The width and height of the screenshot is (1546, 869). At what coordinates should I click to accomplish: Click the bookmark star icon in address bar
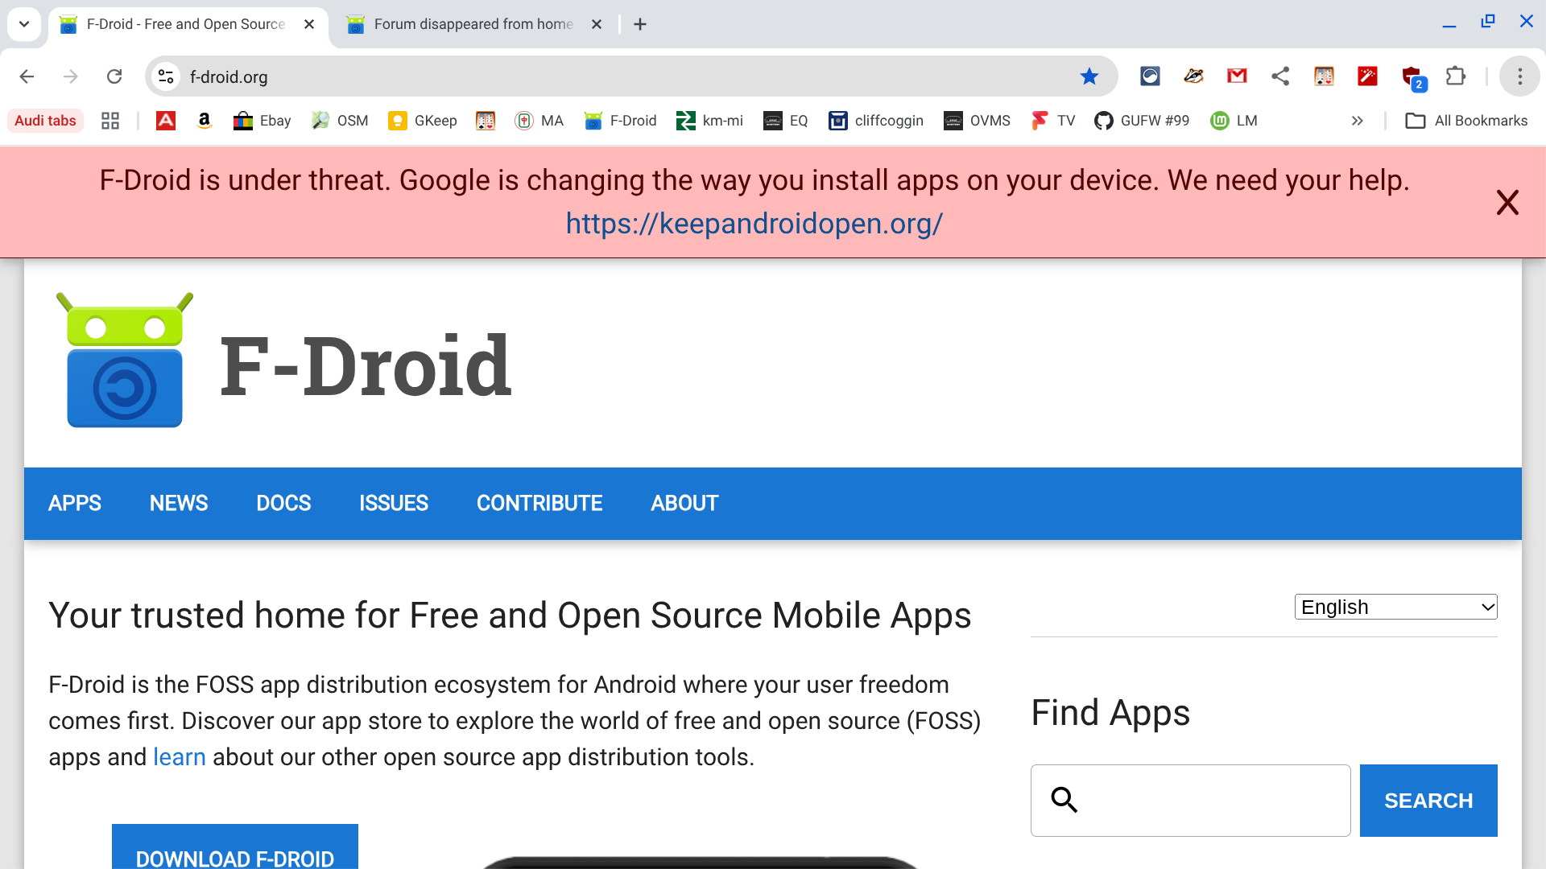pos(1089,76)
